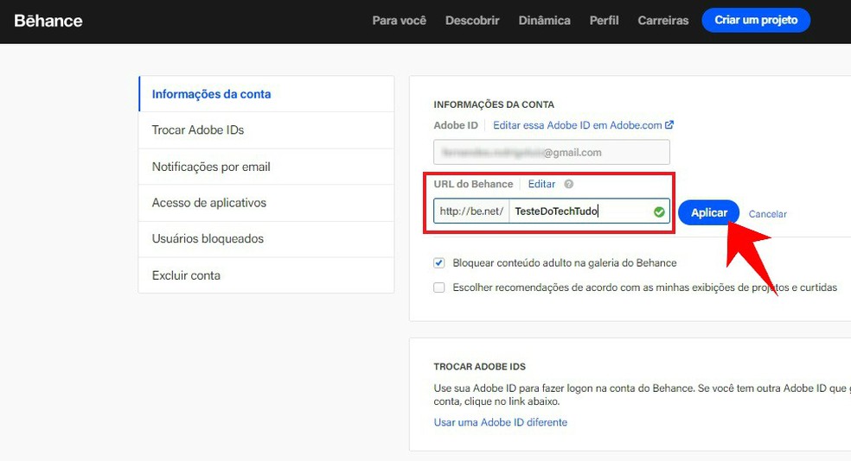Open Acesso de aplicativos settings
Screen dimensions: 851x461
pos(266,203)
